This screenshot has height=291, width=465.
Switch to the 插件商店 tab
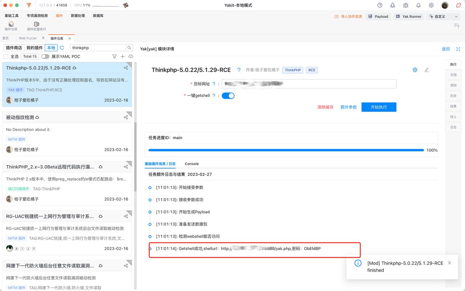coord(14,48)
